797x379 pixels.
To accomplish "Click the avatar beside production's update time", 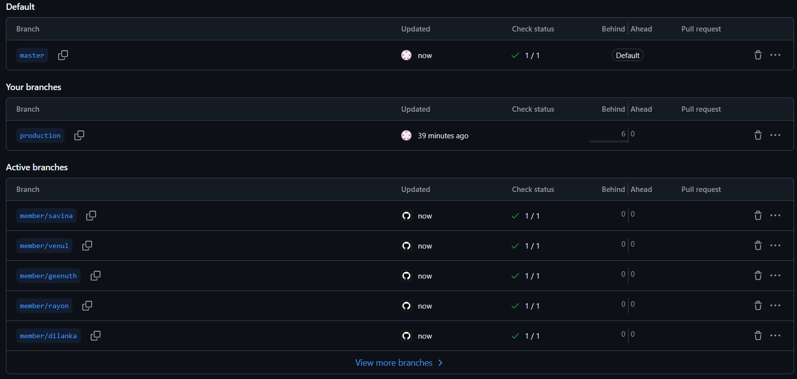I will (x=406, y=135).
